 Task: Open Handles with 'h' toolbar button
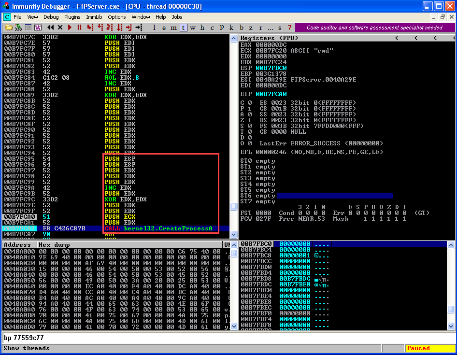pyautogui.click(x=202, y=28)
